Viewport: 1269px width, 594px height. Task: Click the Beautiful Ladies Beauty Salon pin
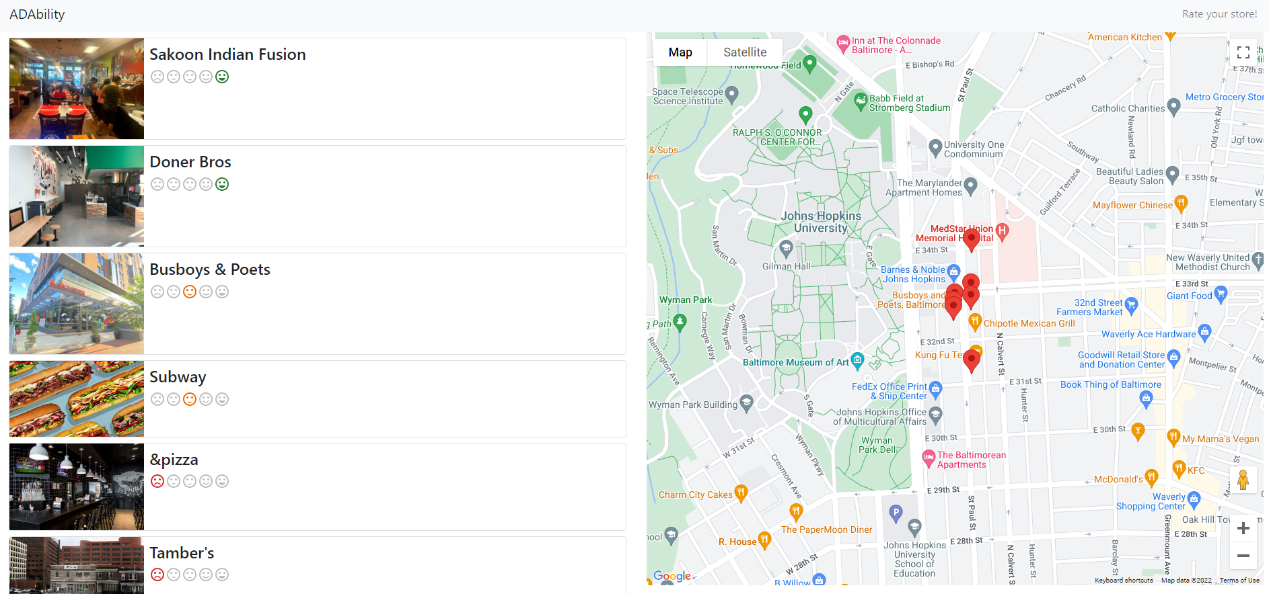[1172, 175]
